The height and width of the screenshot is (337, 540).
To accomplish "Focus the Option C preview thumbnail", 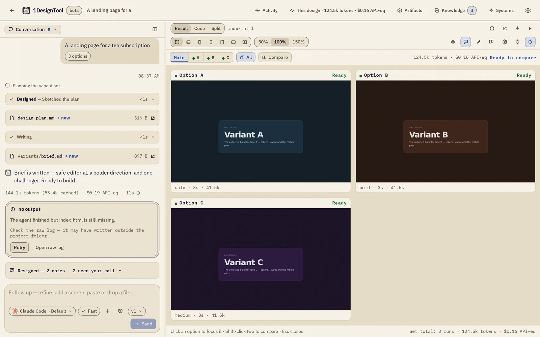I will pos(261,259).
